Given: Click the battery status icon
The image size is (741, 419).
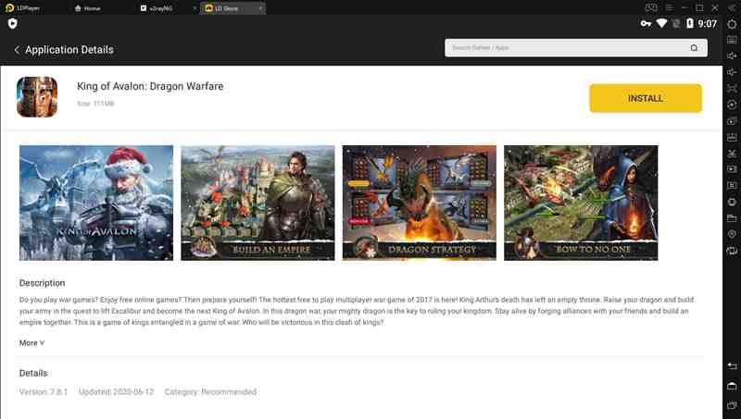Looking at the screenshot, I should [x=689, y=23].
